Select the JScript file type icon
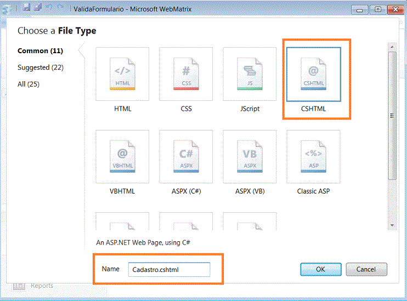 click(x=250, y=74)
